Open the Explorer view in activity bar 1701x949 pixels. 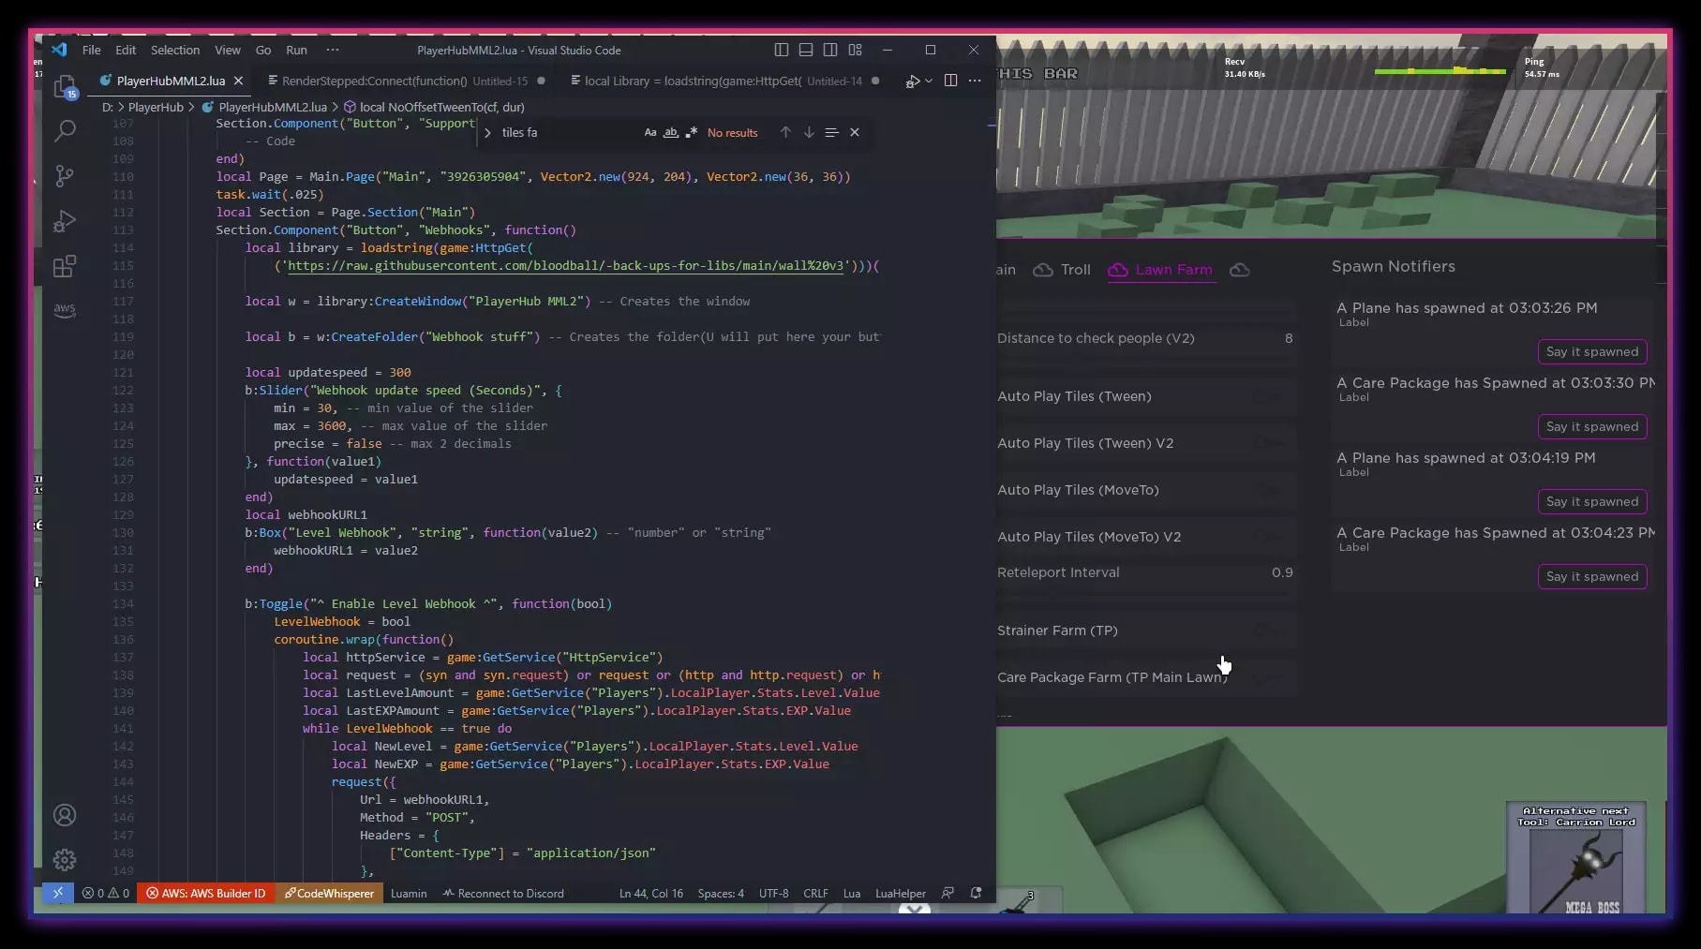[65, 87]
